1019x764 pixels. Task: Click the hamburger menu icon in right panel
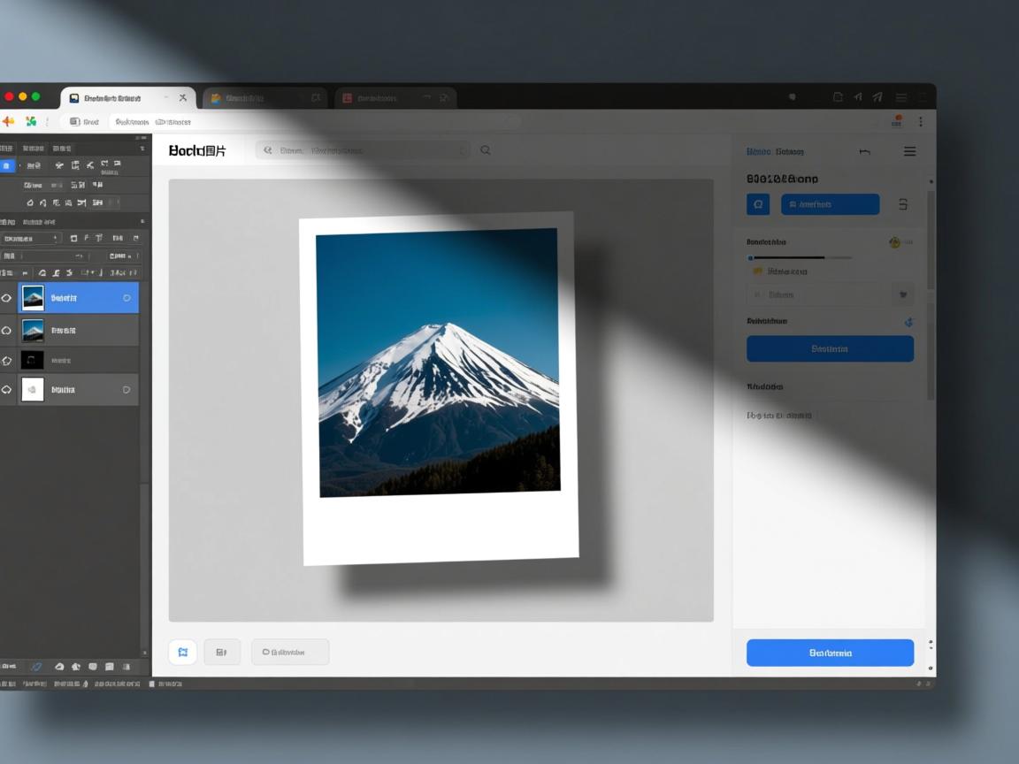point(909,152)
